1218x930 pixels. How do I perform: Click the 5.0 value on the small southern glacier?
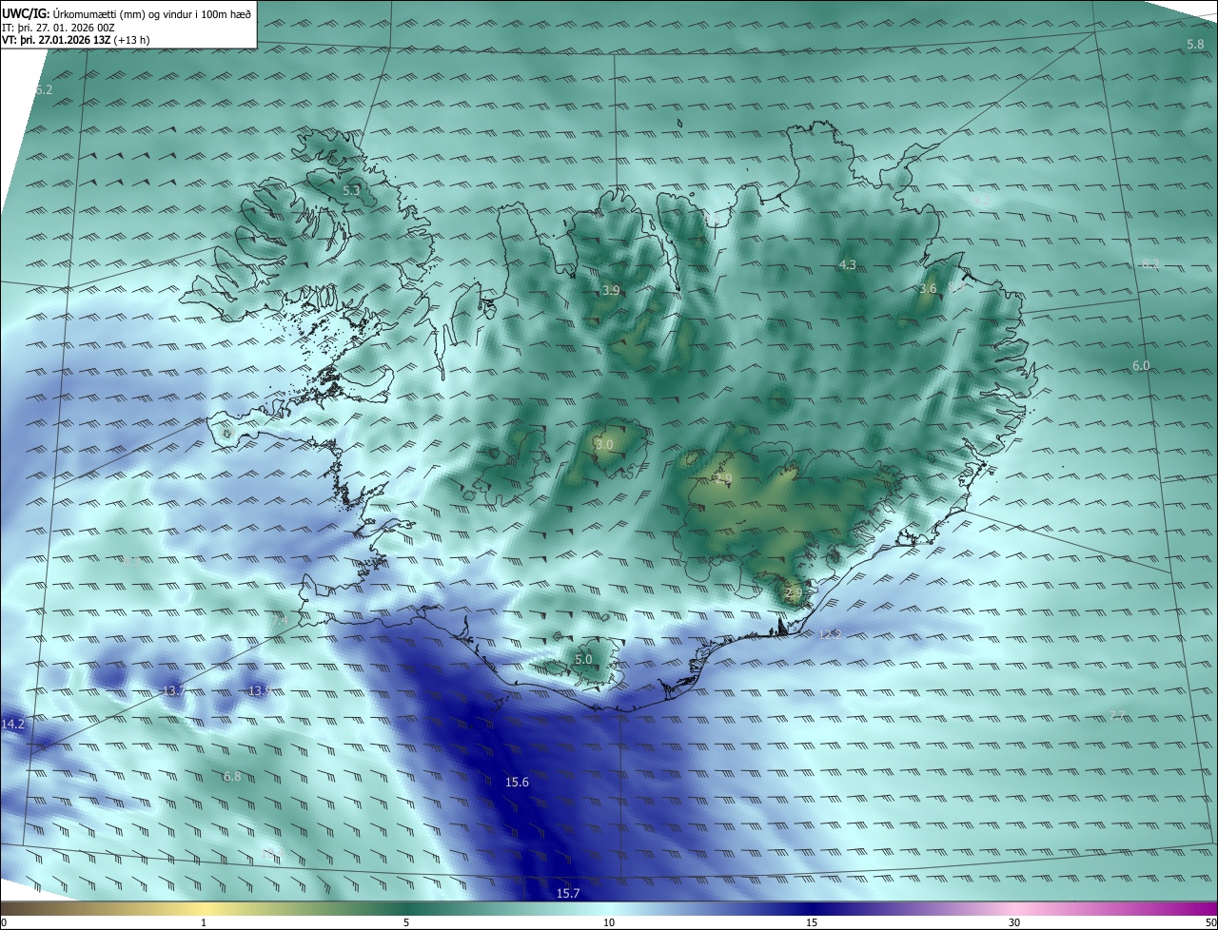pyautogui.click(x=583, y=659)
